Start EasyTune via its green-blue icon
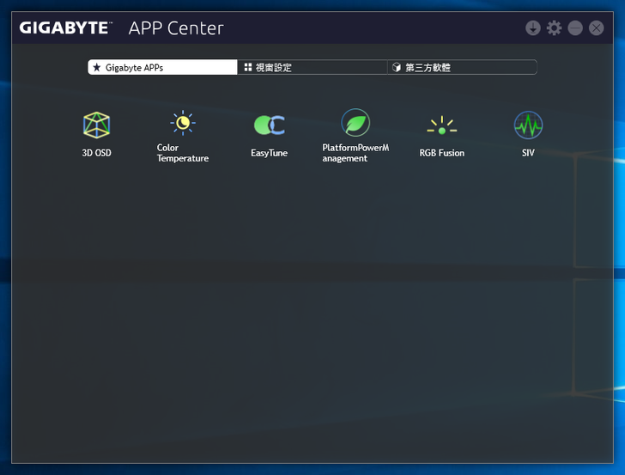 tap(269, 125)
